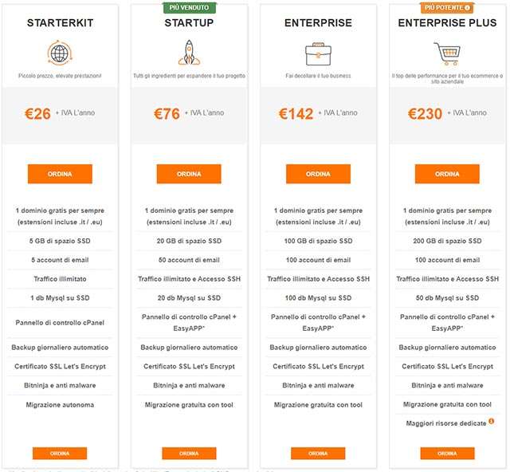Click bottom ORDINA button under Enterprise
The width and height of the screenshot is (510, 472).
click(x=317, y=453)
